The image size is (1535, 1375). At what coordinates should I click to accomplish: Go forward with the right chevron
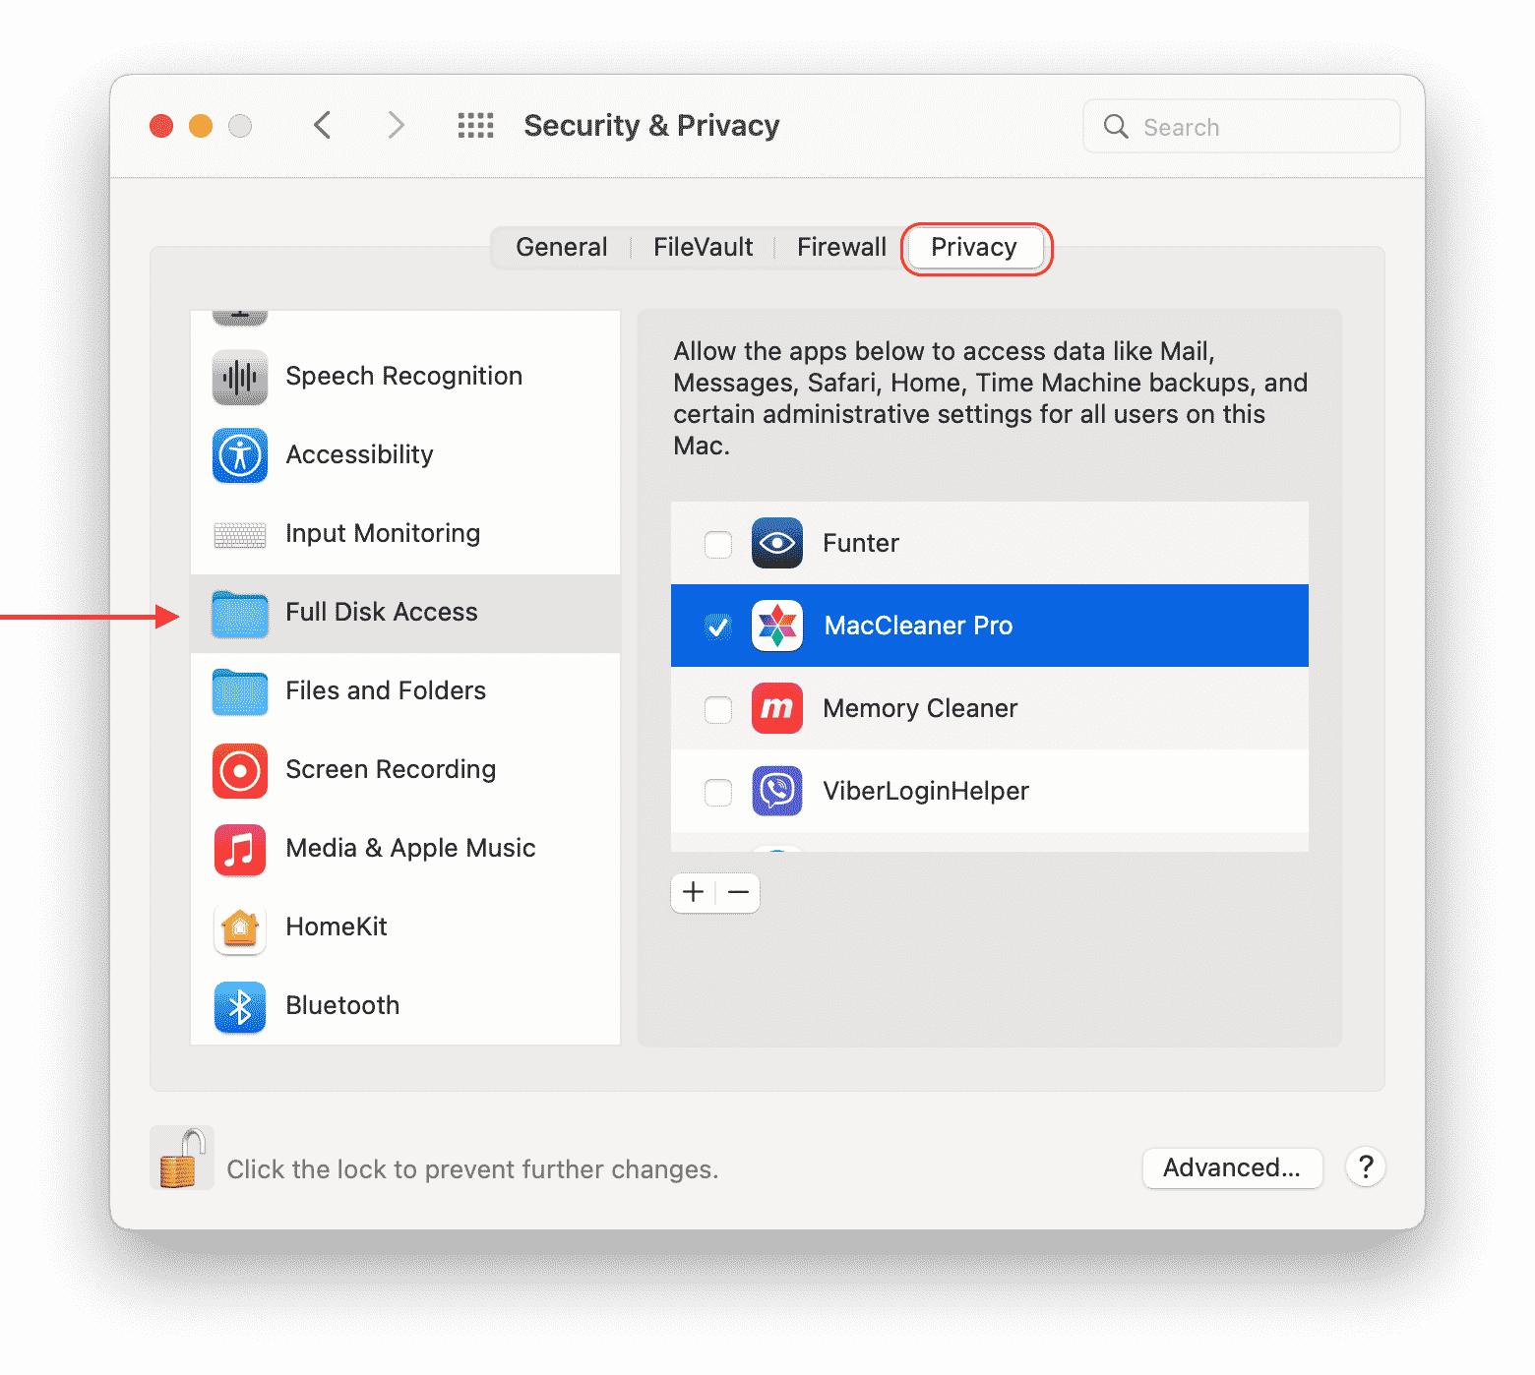pos(396,126)
